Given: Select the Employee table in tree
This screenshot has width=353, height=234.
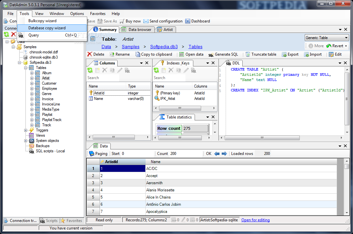Looking at the screenshot, I should click(49, 89).
